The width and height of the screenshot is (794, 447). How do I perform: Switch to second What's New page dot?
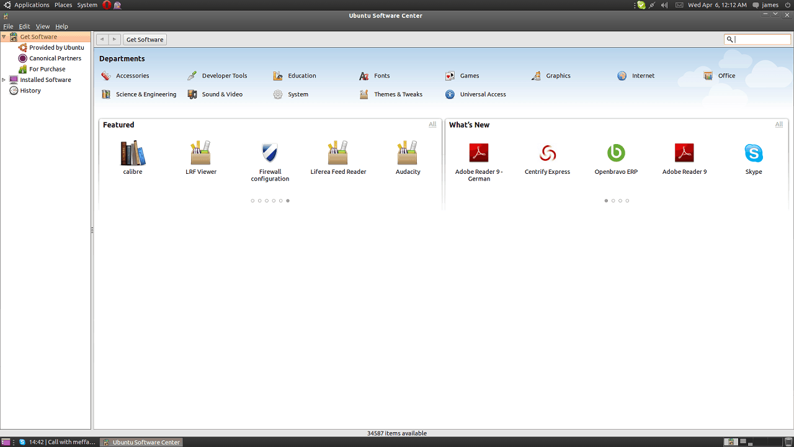coord(613,201)
